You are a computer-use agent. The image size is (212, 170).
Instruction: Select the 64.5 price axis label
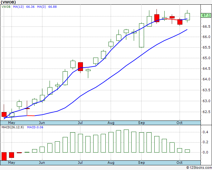click(x=206, y=68)
